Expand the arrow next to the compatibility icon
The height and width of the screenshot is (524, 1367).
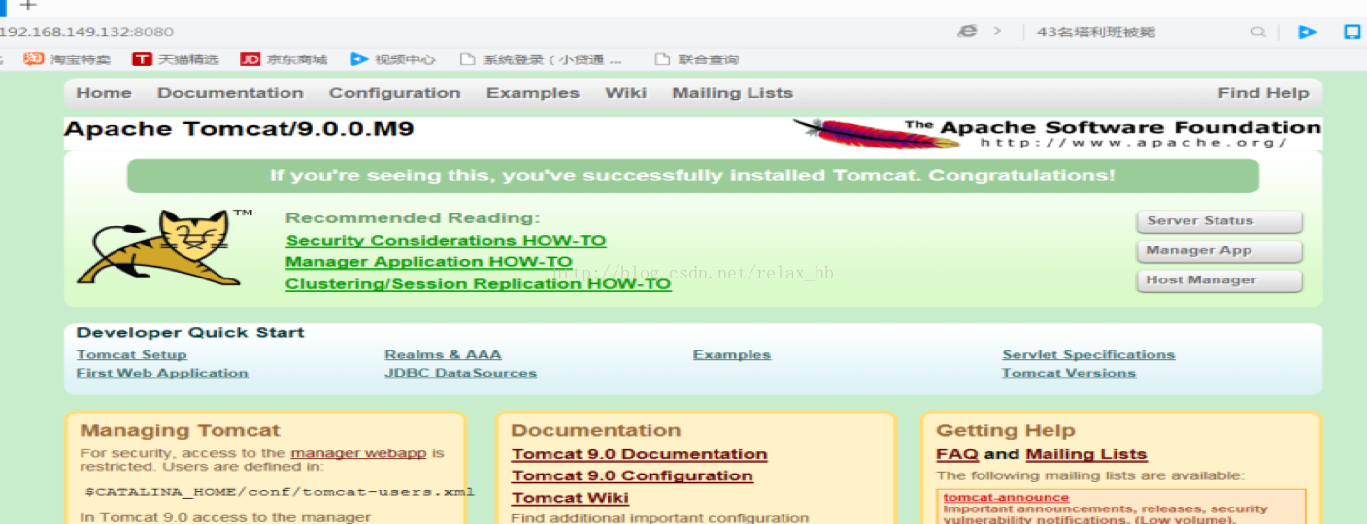(x=997, y=31)
